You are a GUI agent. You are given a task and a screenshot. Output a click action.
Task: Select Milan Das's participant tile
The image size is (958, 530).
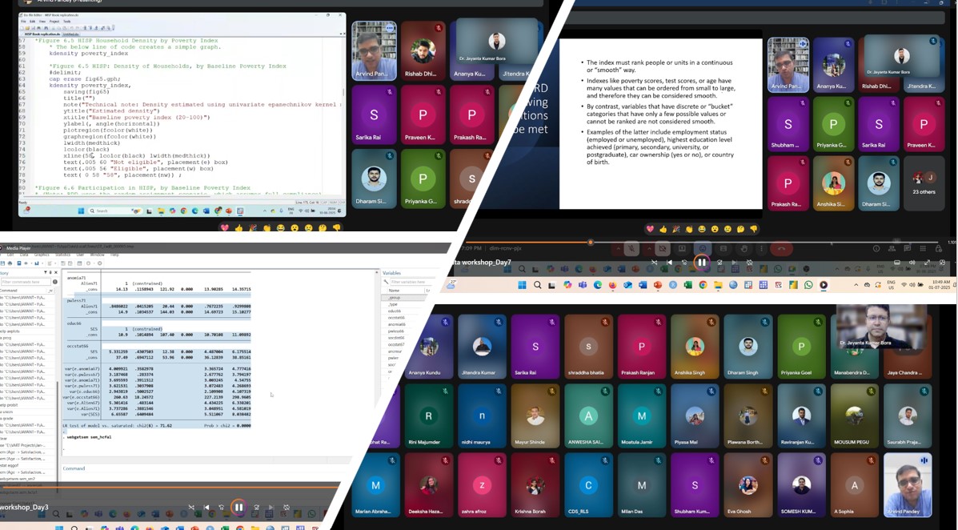point(642,485)
